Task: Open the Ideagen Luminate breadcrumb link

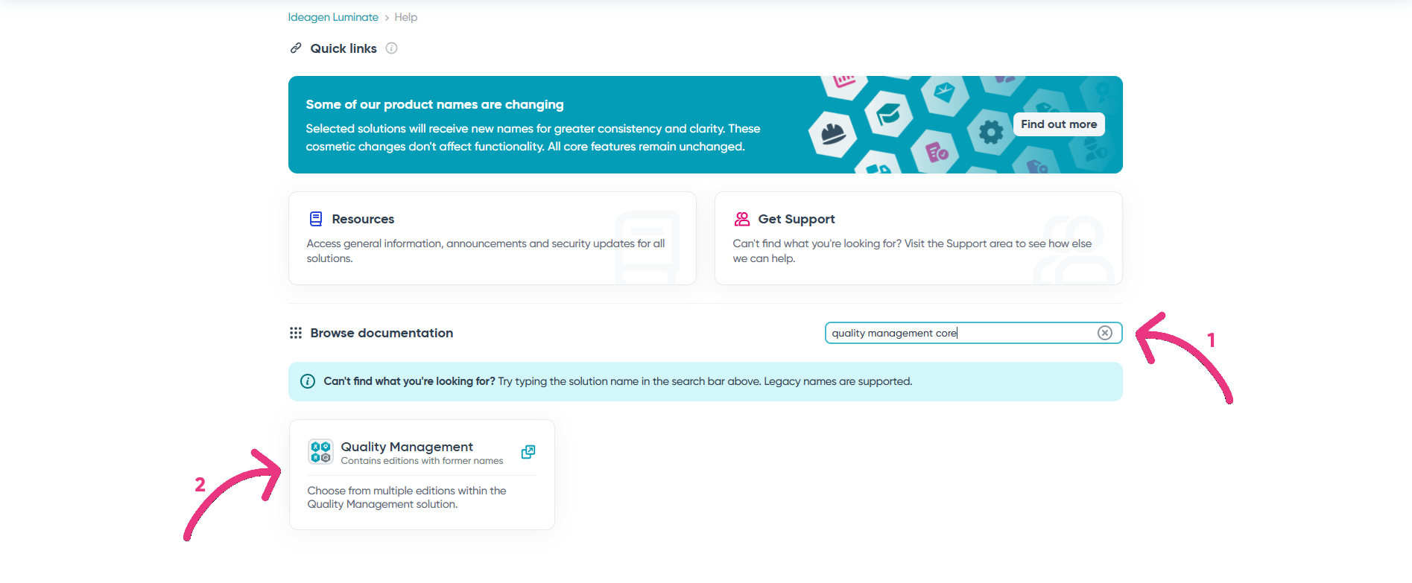Action: tap(333, 17)
